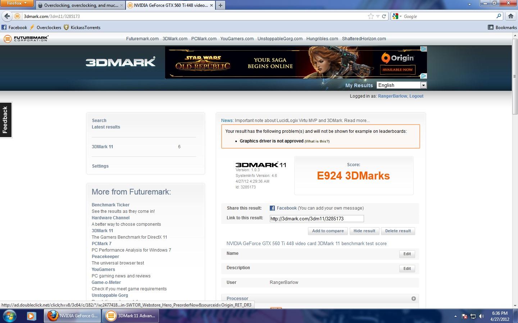
Task: Click the browser address bar
Action: click(194, 16)
